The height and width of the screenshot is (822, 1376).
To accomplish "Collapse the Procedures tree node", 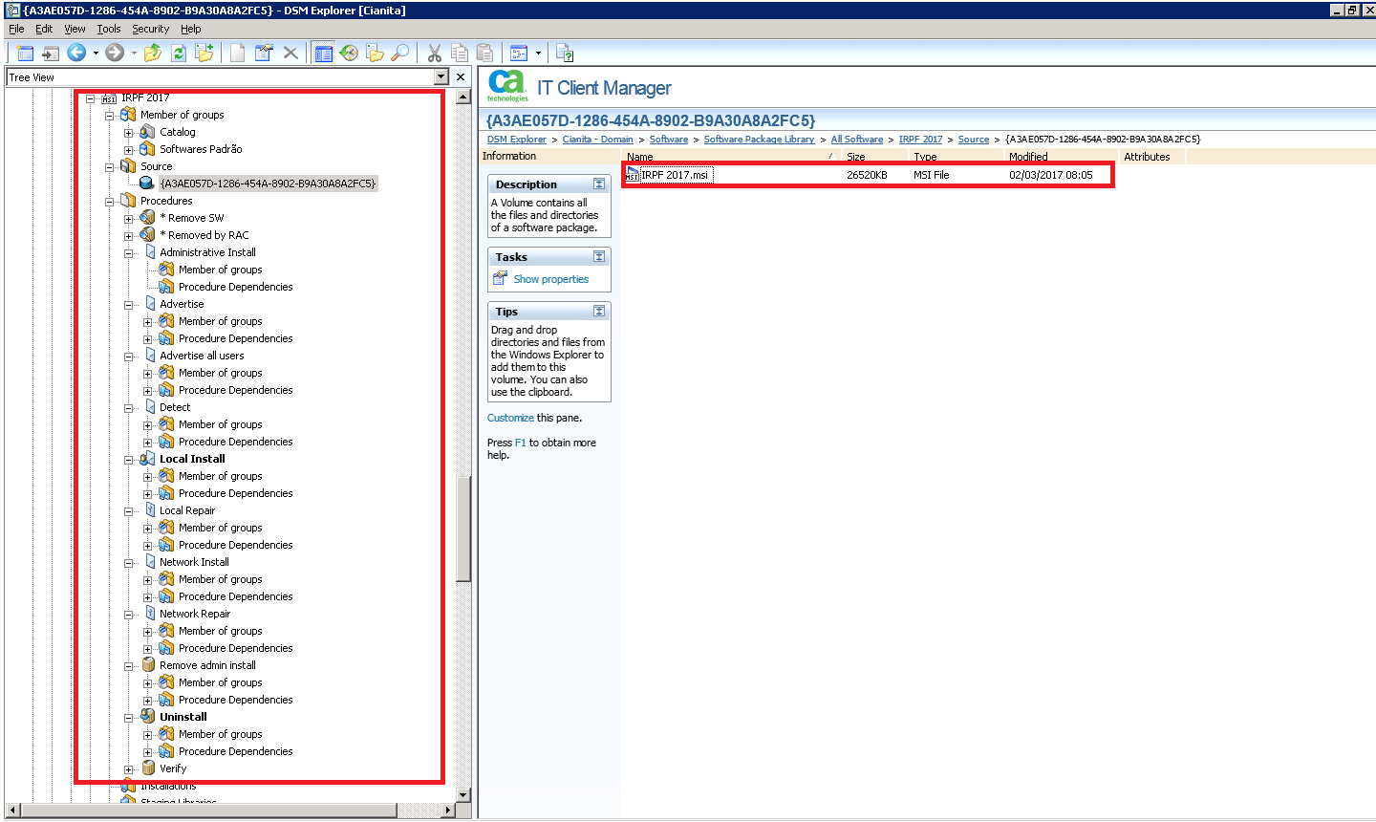I will [x=110, y=201].
